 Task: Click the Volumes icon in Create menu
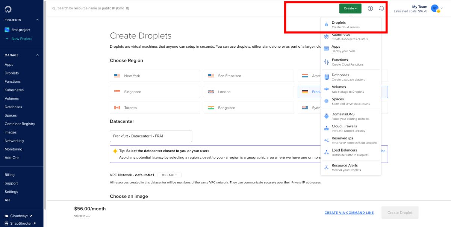[326, 89]
